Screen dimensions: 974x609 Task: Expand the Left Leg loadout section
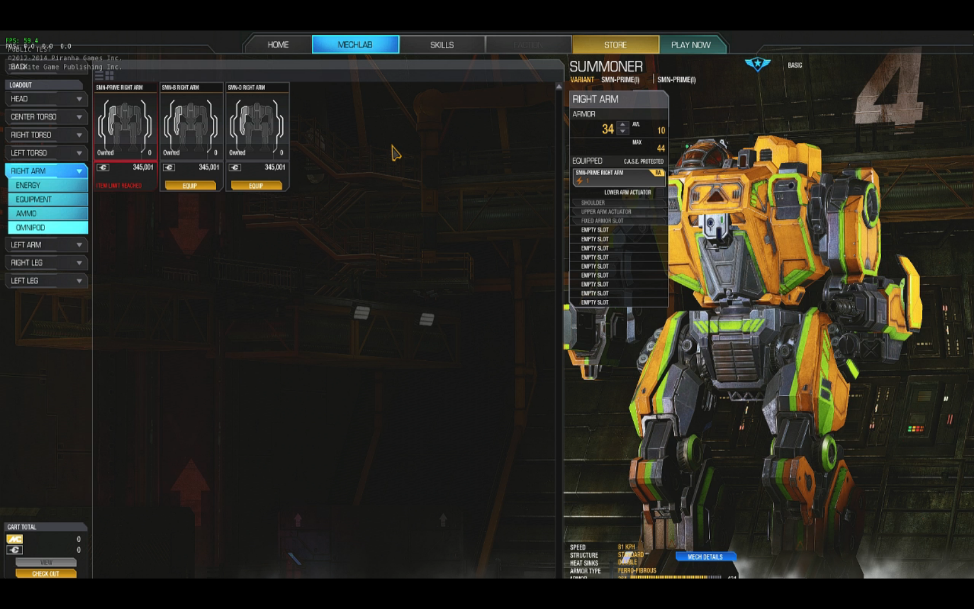46,281
